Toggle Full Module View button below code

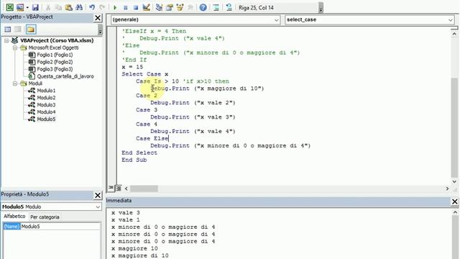(119, 188)
